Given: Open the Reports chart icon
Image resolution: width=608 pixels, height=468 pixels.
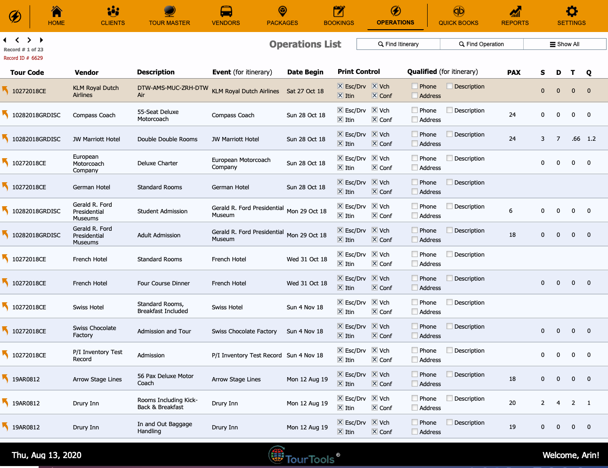Looking at the screenshot, I should (x=515, y=11).
